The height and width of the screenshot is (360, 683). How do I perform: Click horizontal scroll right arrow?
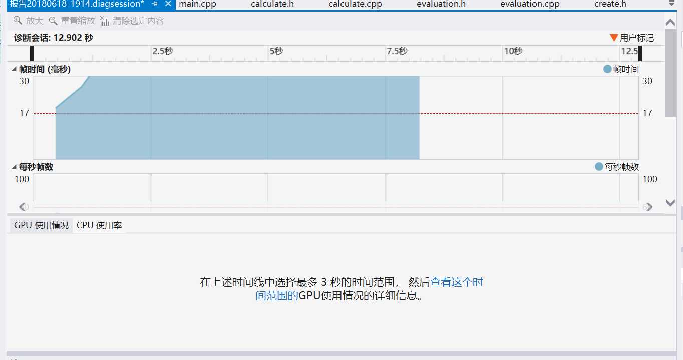pos(648,207)
